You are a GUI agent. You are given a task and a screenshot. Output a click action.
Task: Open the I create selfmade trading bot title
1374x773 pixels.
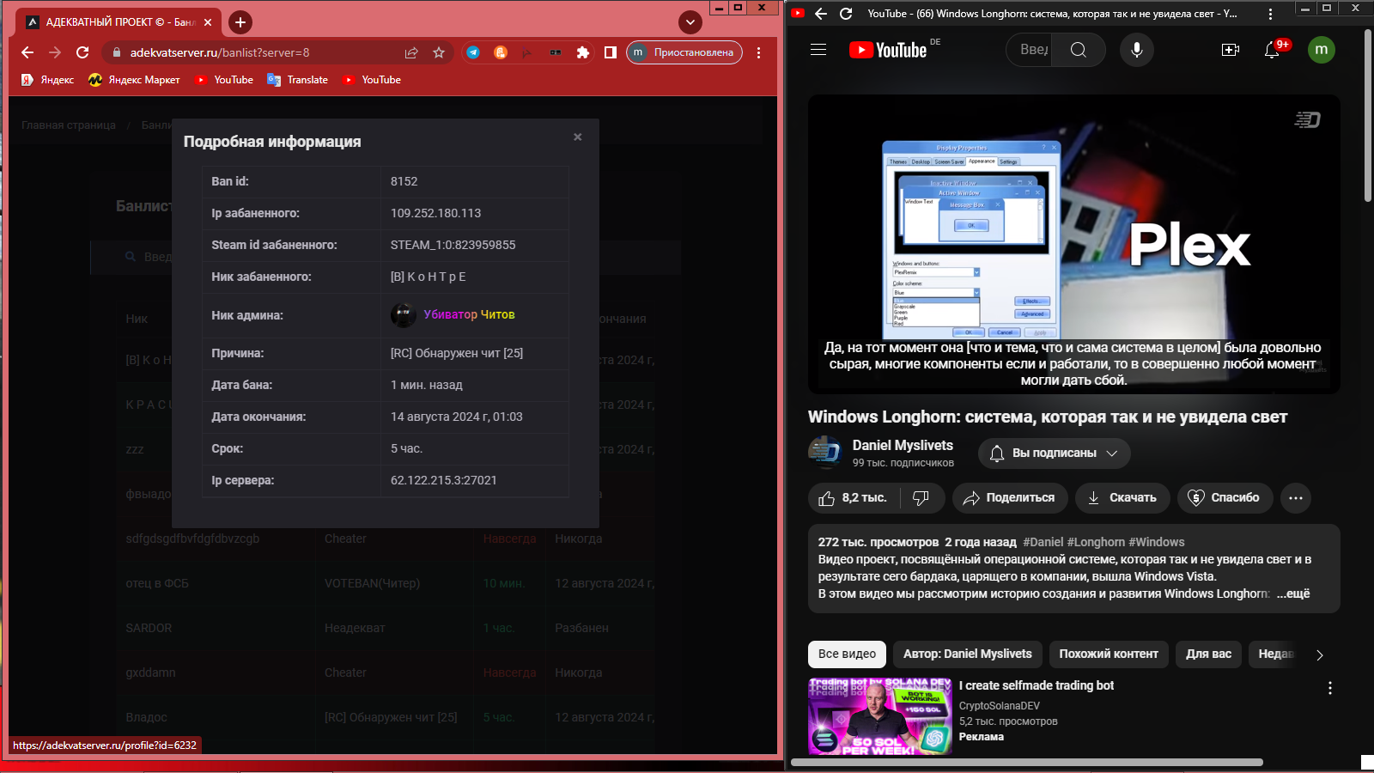(x=1037, y=685)
